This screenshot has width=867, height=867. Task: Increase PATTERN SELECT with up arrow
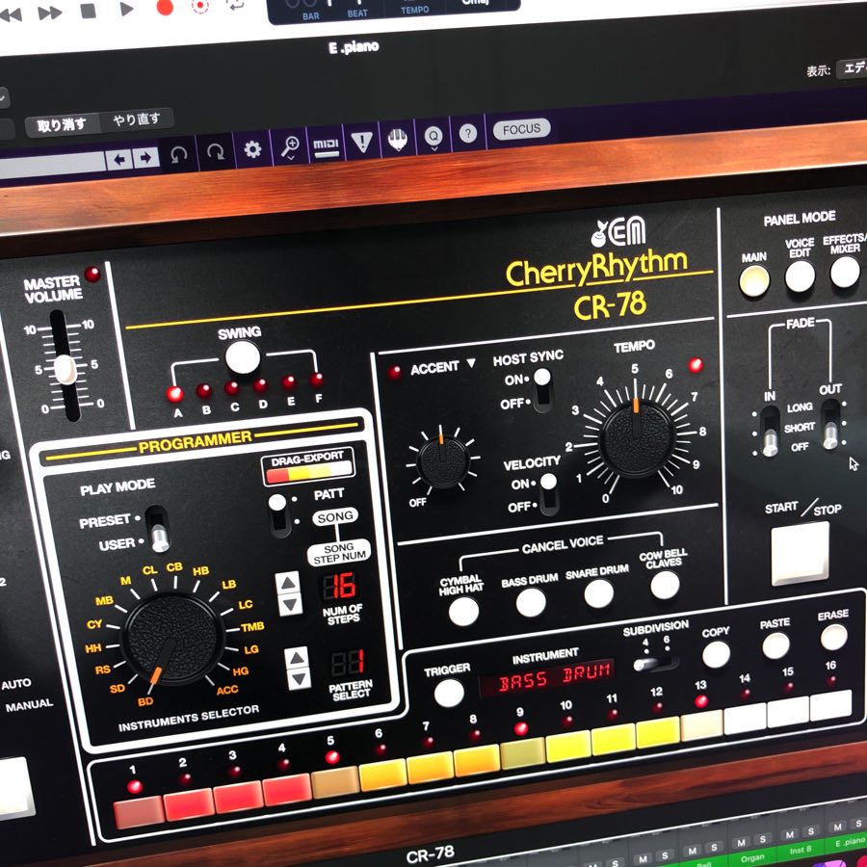click(x=297, y=658)
